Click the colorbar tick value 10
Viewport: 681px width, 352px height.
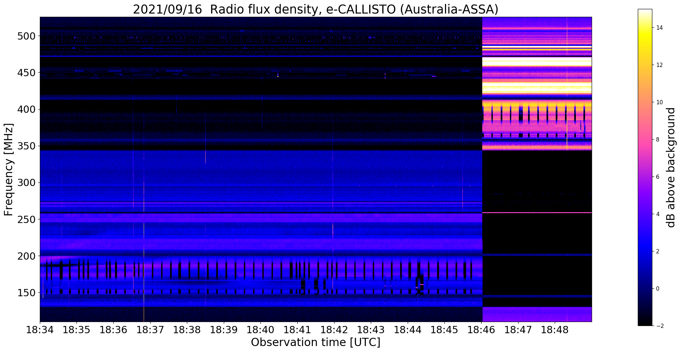pyautogui.click(x=660, y=102)
